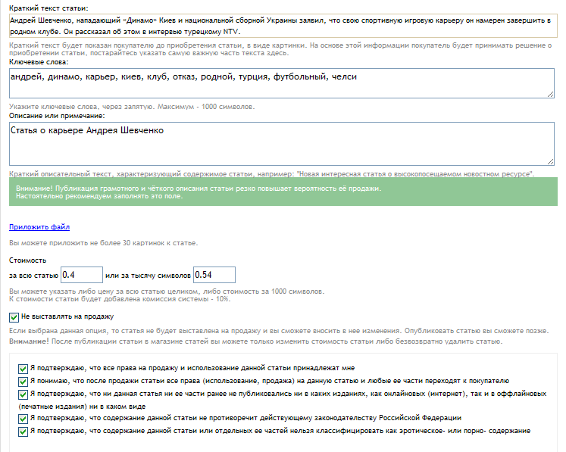Click the description or note text area
Screen dimensions: 566x452
pyautogui.click(x=282, y=144)
